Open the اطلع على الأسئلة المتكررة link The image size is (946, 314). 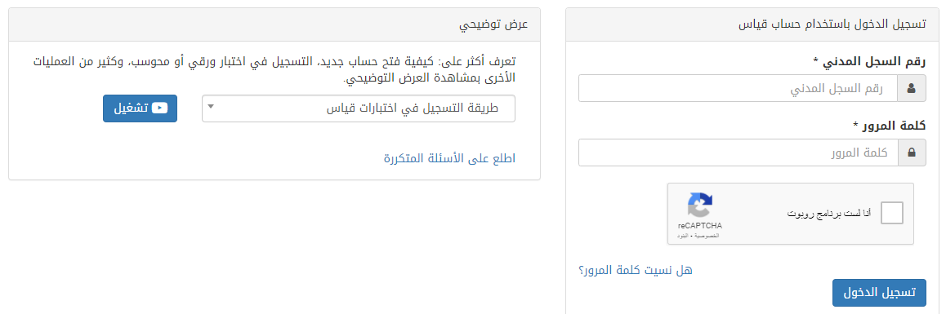click(449, 158)
